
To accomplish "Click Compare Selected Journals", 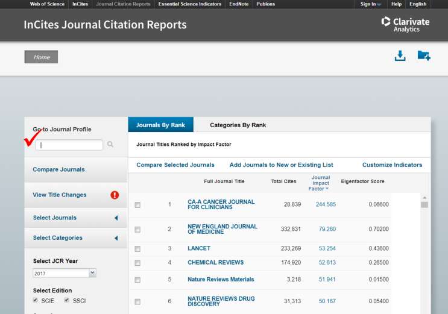I will point(175,165).
